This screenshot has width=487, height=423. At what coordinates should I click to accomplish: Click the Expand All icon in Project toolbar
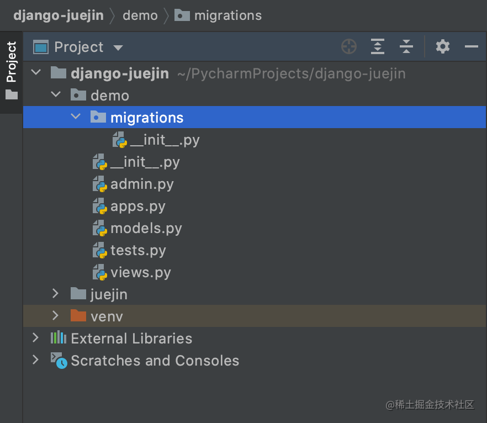click(x=377, y=46)
